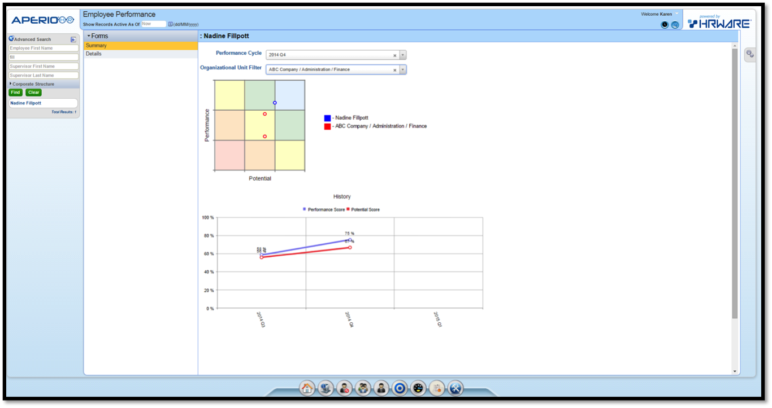
Task: Select the tools/wrench icon in dock
Action: click(455, 388)
